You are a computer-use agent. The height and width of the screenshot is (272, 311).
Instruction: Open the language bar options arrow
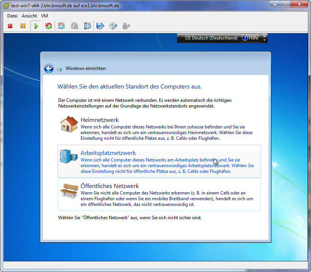(264, 40)
